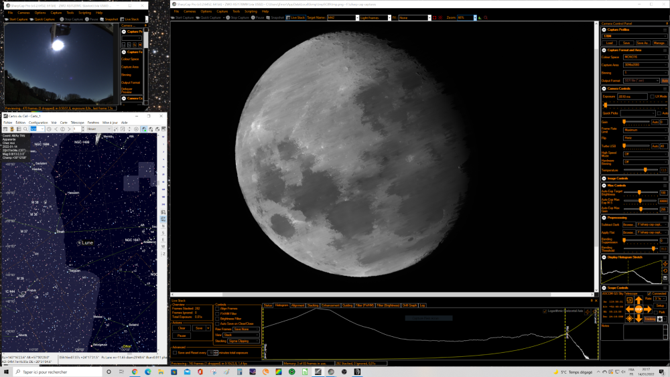Adjust the Gain slider
Screen dimensions: 670x377
click(x=624, y=122)
